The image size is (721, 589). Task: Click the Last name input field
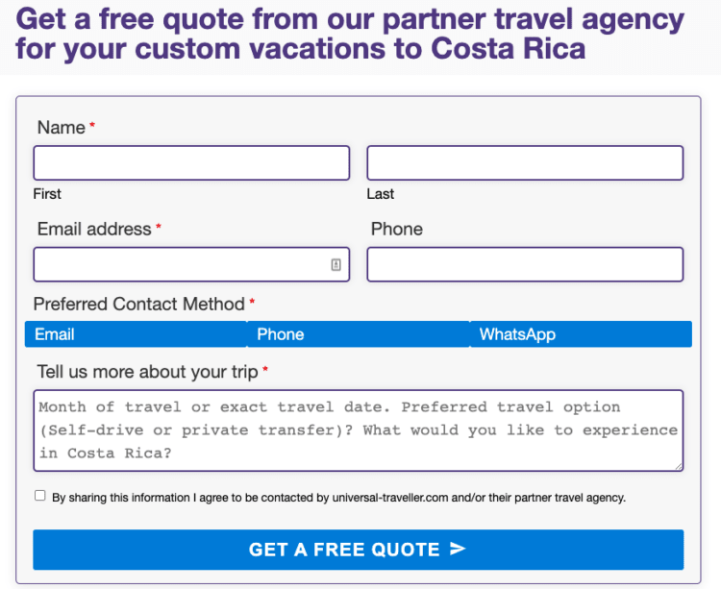525,162
